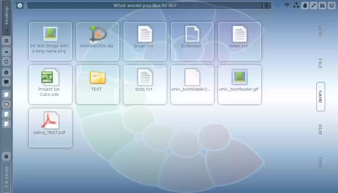Open the grid view button in sidebar
This screenshot has width=338, height=193.
(x=6, y=41)
